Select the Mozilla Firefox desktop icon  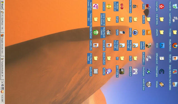coord(175,45)
